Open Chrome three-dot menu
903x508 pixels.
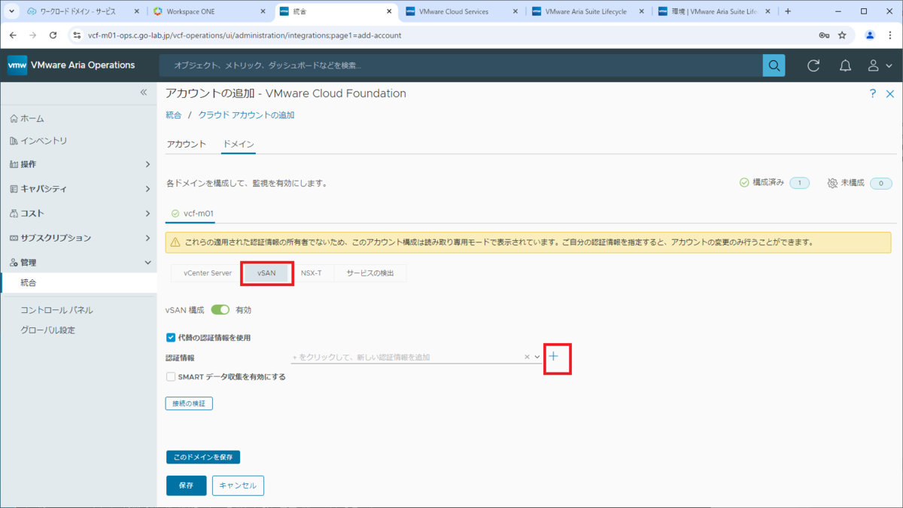889,35
